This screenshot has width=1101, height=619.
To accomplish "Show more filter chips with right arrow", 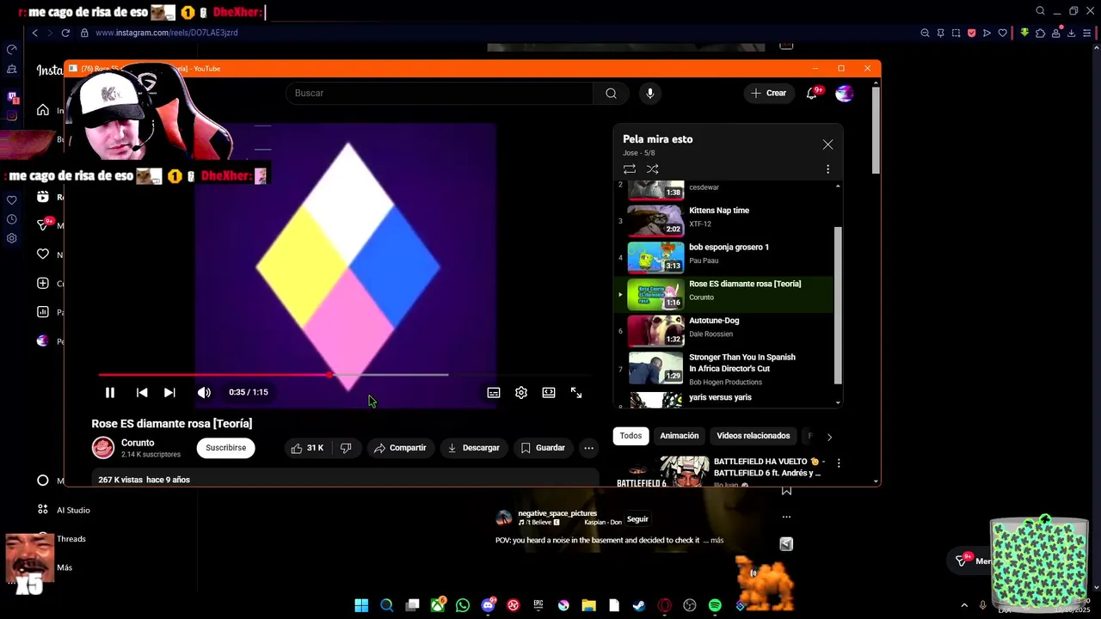I will [829, 437].
